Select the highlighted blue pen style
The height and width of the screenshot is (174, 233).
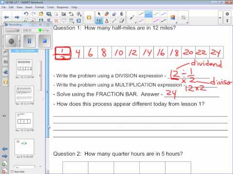tap(149, 14)
